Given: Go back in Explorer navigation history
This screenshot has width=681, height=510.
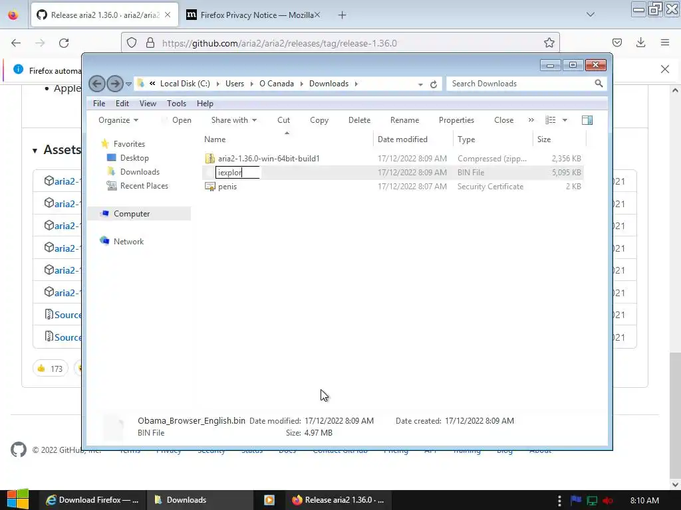Looking at the screenshot, I should (97, 84).
